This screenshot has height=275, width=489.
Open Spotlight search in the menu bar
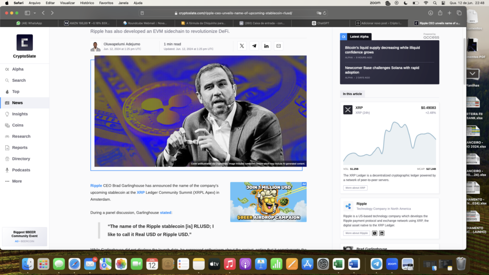[x=435, y=3]
